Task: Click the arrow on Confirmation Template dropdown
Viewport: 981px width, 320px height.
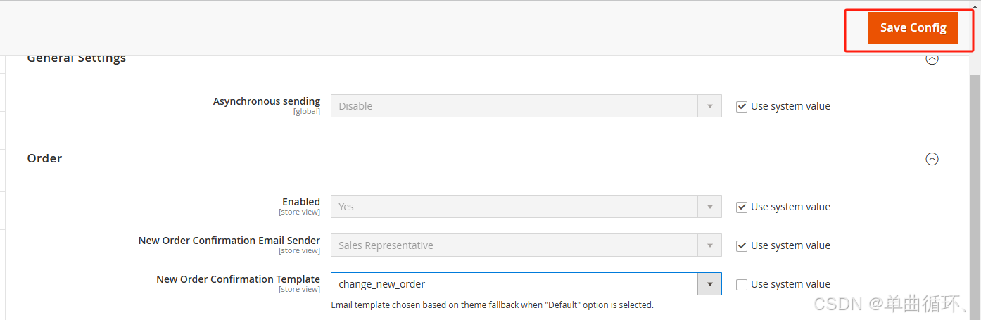Action: [709, 284]
